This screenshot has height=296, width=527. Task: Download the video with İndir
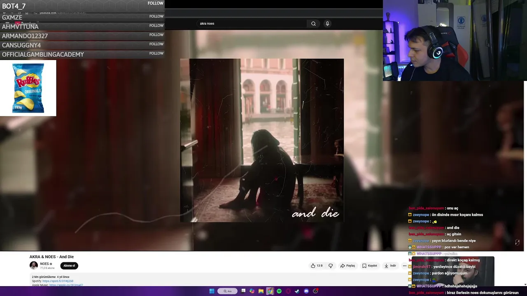pyautogui.click(x=390, y=266)
